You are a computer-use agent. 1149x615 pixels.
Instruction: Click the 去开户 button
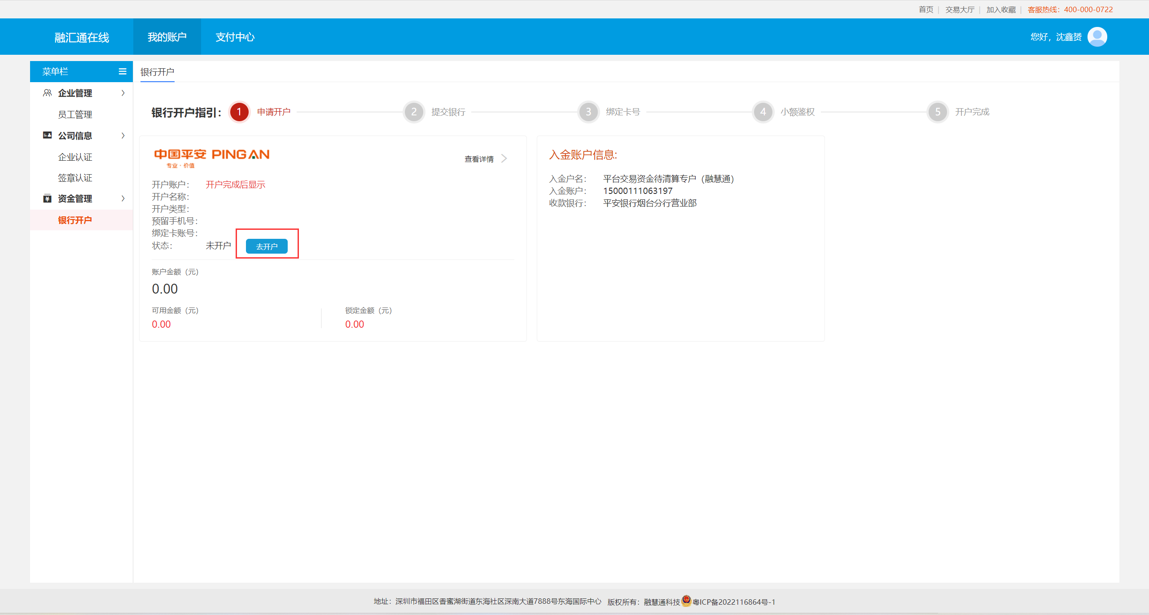click(267, 246)
